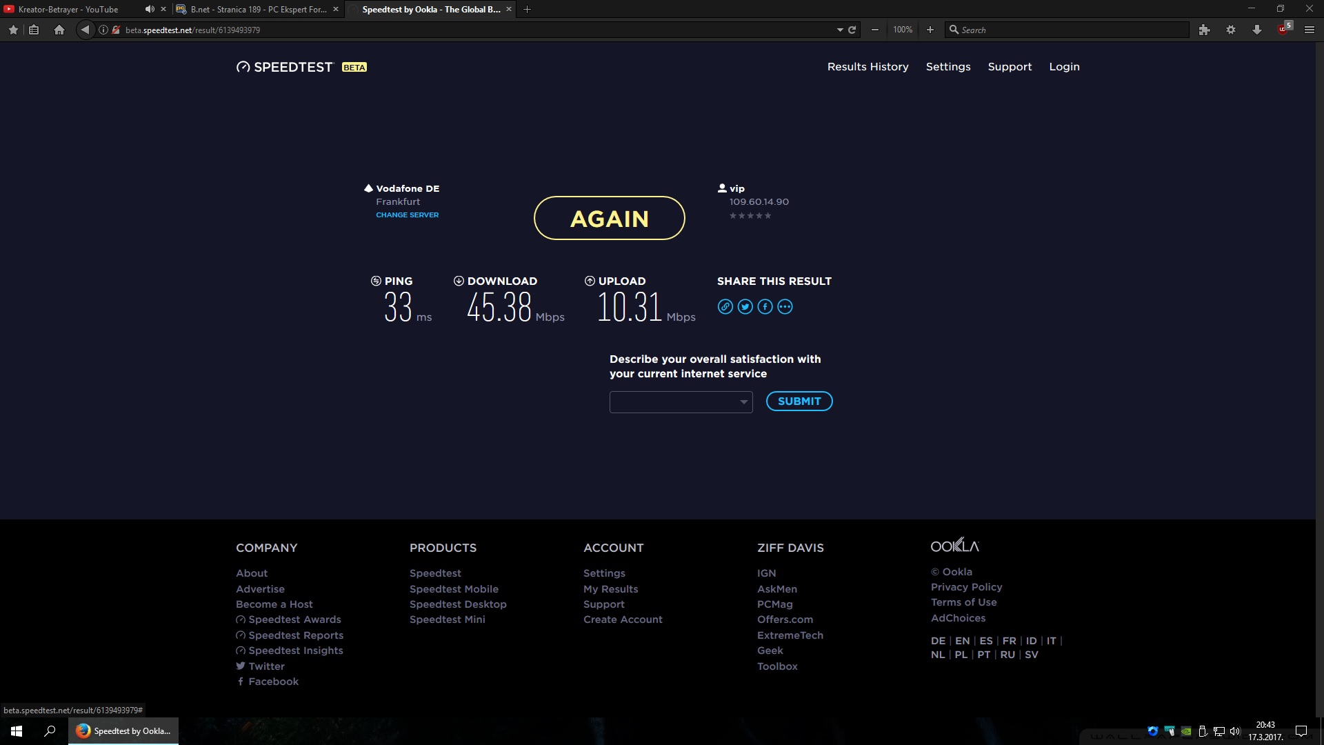Mute the YouTube tab audio icon
This screenshot has height=745, width=1324.
click(x=149, y=9)
